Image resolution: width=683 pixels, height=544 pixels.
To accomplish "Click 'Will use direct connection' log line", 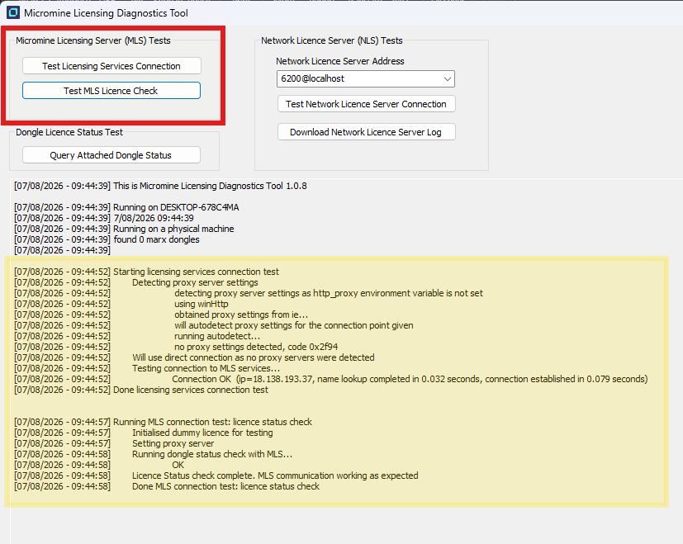I will (x=253, y=357).
